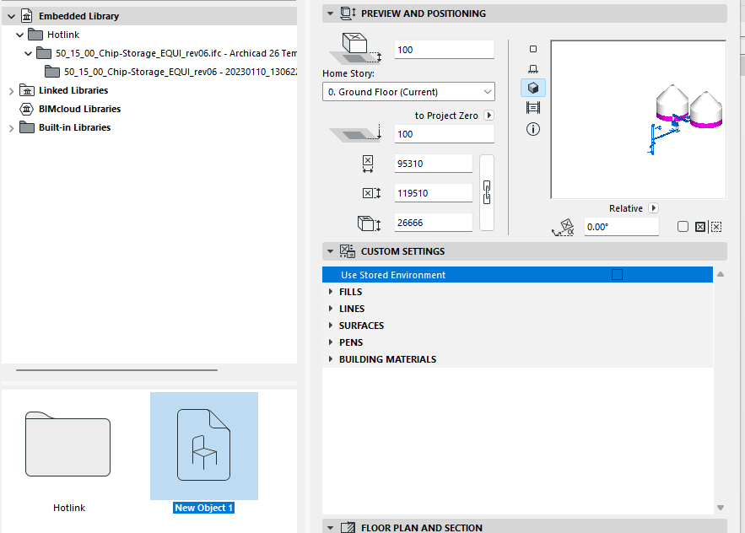
Task: Click the 0.00° rotation angle field
Action: tap(621, 227)
